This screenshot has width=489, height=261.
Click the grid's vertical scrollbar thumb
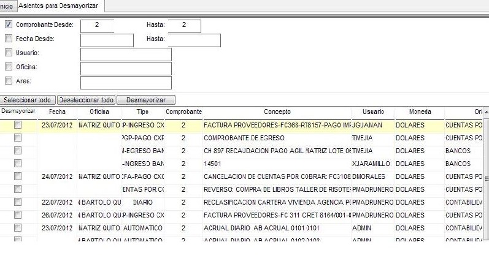486,179
